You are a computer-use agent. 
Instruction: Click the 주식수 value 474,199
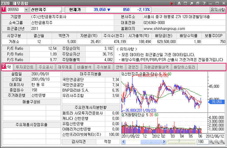click(x=120, y=42)
